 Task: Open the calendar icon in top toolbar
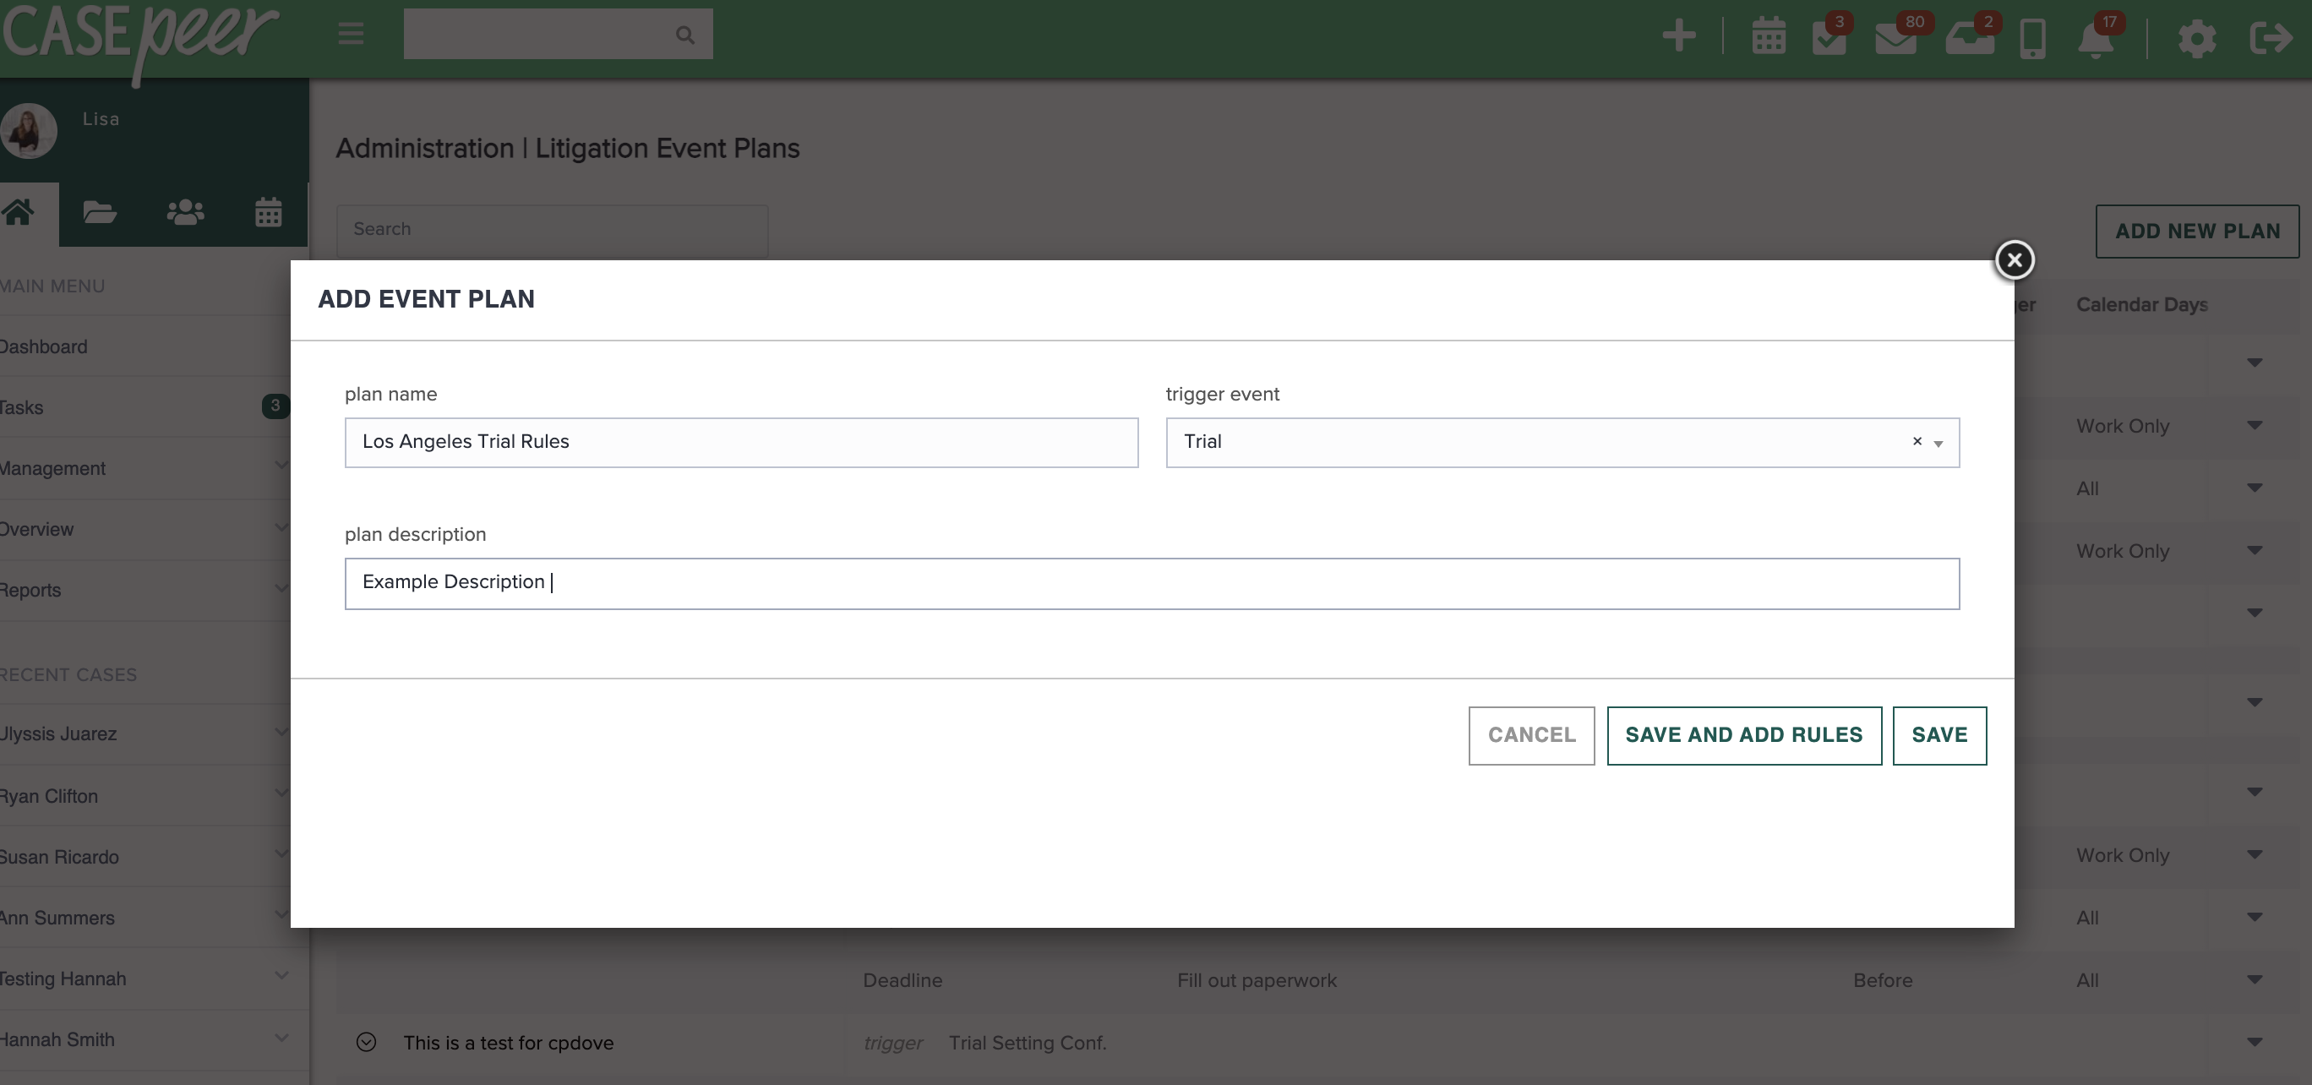(x=1768, y=35)
